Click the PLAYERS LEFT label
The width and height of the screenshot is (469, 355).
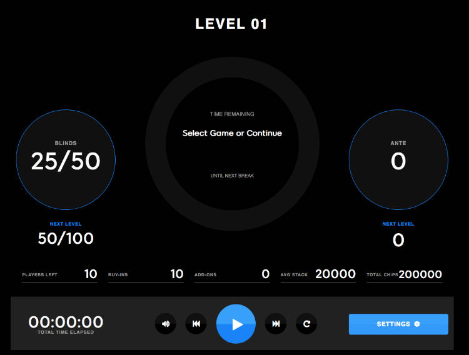pos(39,274)
